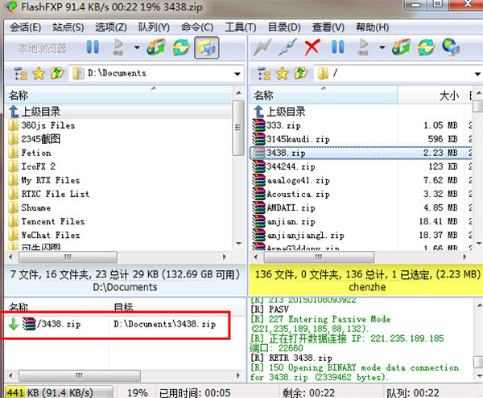Select the Tencent Files folder
Image resolution: width=483 pixels, height=398 pixels.
coord(52,221)
